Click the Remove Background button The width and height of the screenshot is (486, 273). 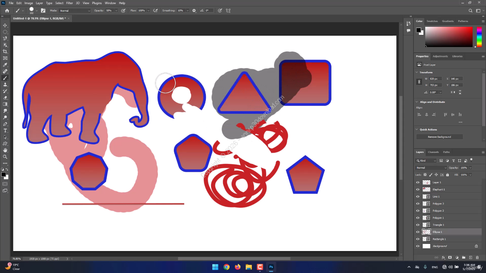(439, 137)
